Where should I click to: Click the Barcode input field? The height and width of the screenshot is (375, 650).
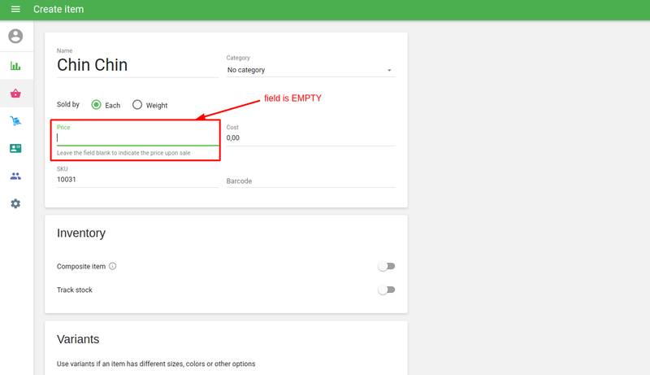point(310,181)
